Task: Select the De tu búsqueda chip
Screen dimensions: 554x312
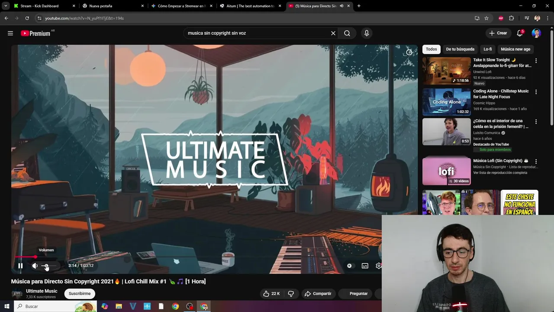Action: coord(460,49)
